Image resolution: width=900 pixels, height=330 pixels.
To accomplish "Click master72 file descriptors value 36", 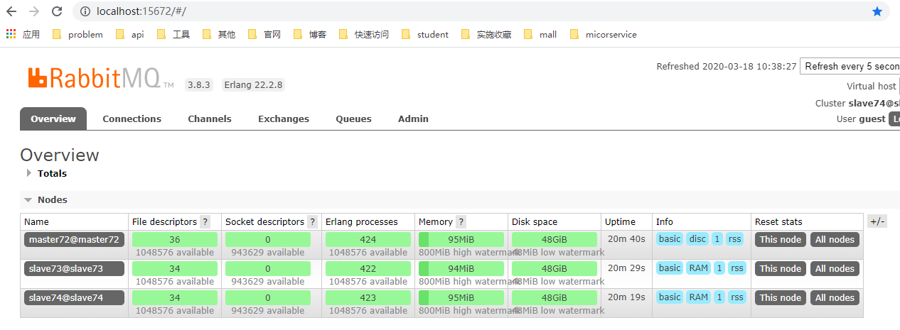I will coord(175,239).
